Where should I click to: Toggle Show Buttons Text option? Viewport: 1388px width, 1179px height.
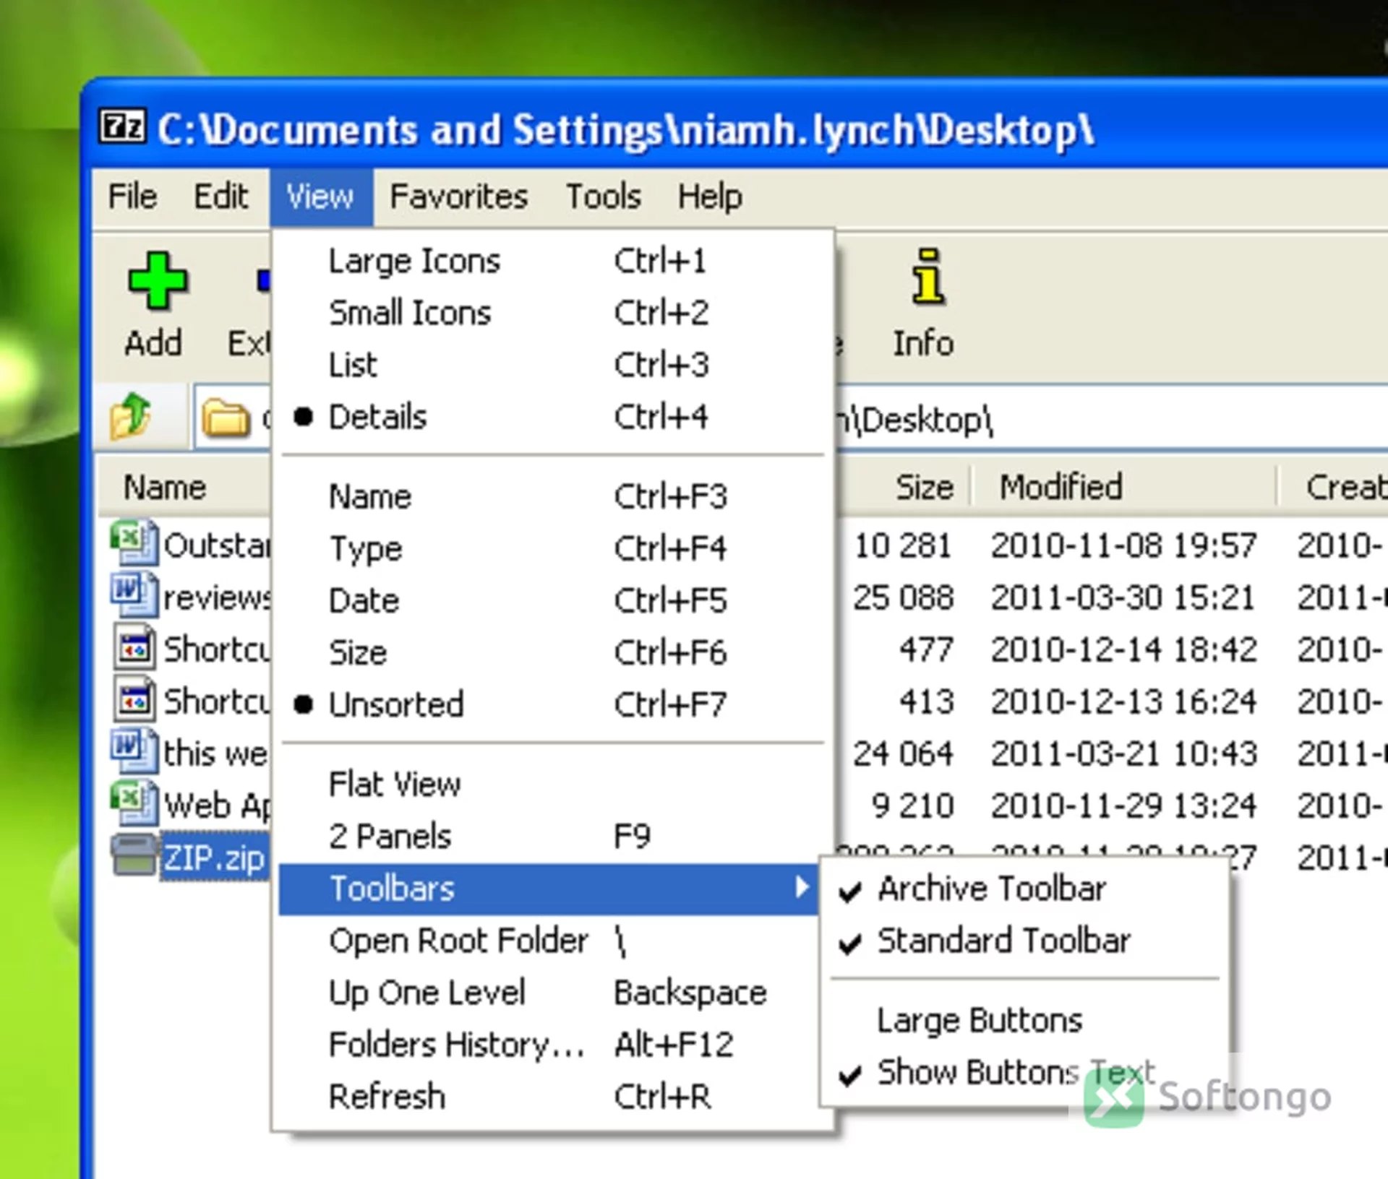coord(1024,1072)
